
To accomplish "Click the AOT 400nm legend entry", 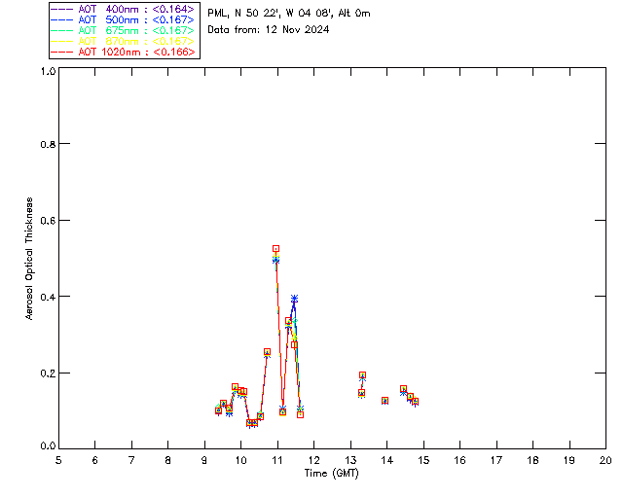I will 124,9.
